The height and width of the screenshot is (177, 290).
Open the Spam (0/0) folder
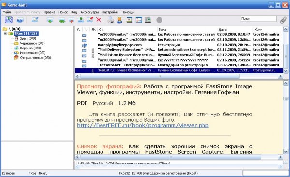(28, 38)
